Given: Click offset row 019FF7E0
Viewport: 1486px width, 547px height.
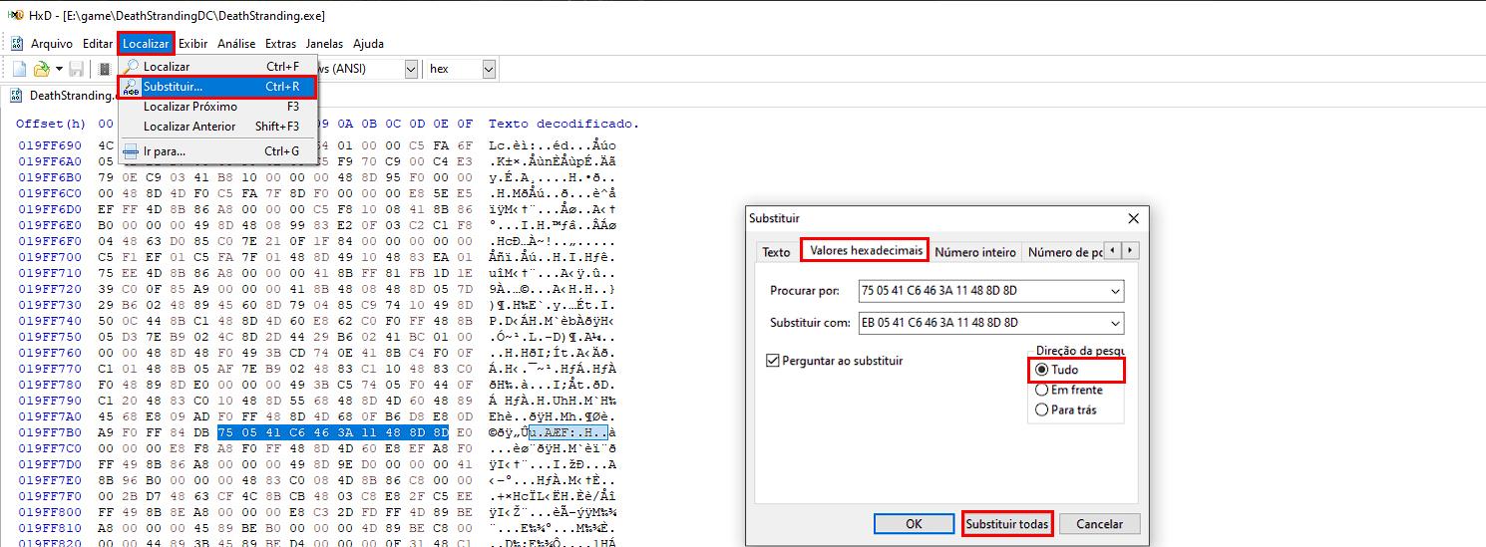Looking at the screenshot, I should [53, 481].
